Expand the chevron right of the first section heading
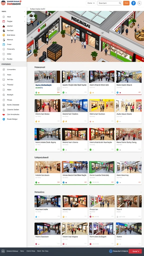 (x=141, y=67)
